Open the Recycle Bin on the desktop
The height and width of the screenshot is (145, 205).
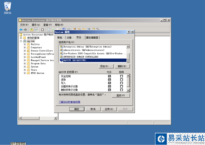pos(7,8)
